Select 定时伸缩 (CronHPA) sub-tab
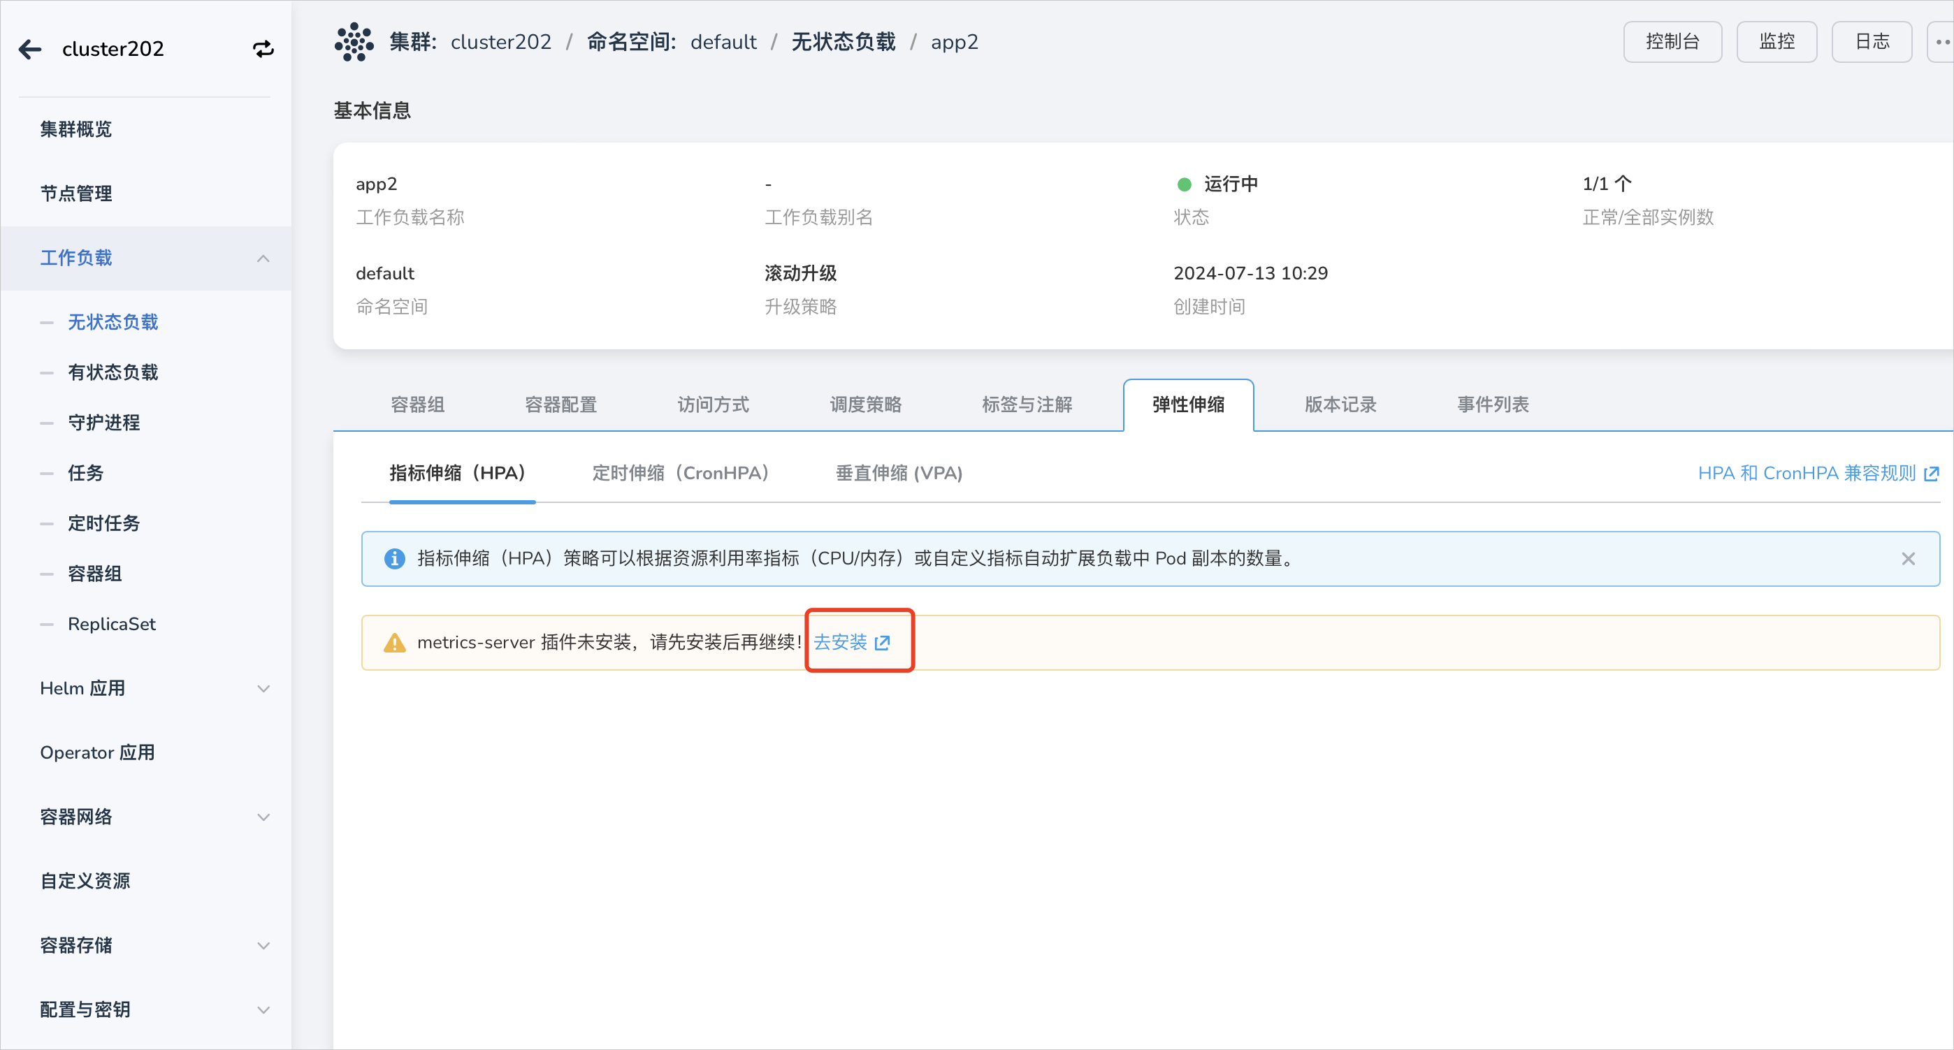 [683, 474]
